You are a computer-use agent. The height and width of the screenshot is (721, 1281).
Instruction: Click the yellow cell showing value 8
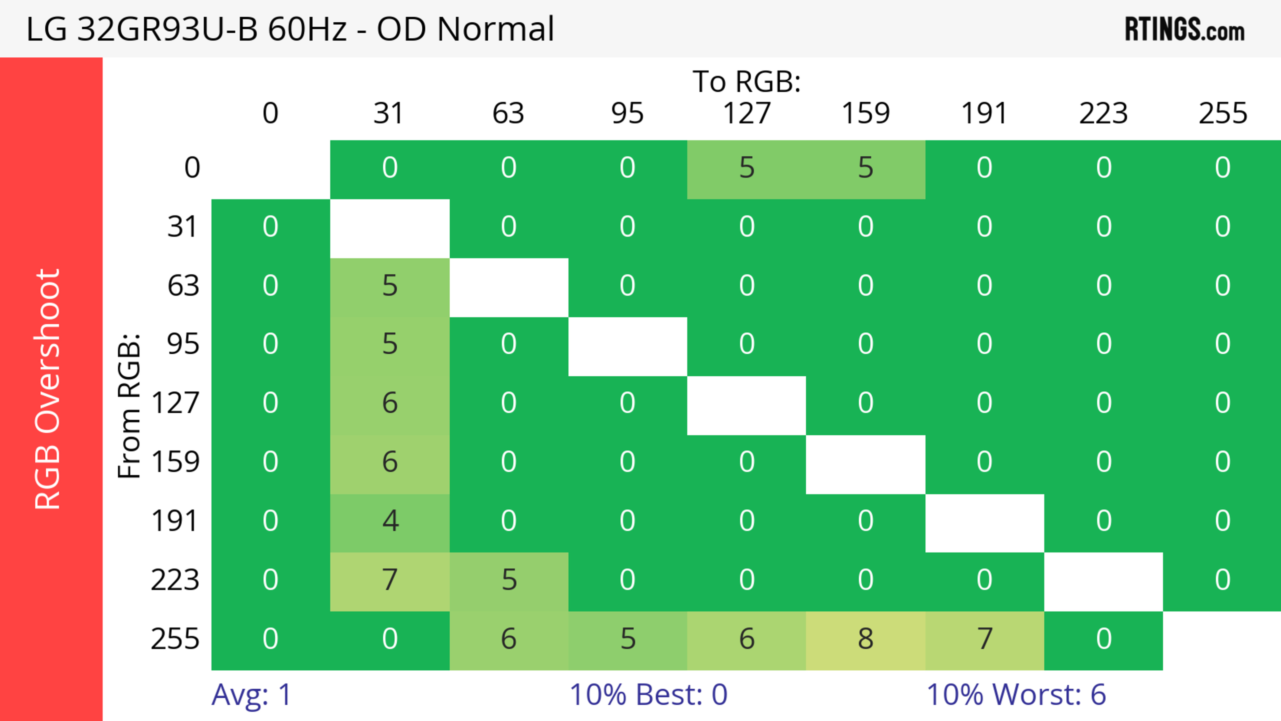tap(865, 639)
